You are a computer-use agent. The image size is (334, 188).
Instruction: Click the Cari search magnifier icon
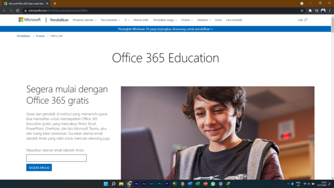[306, 20]
